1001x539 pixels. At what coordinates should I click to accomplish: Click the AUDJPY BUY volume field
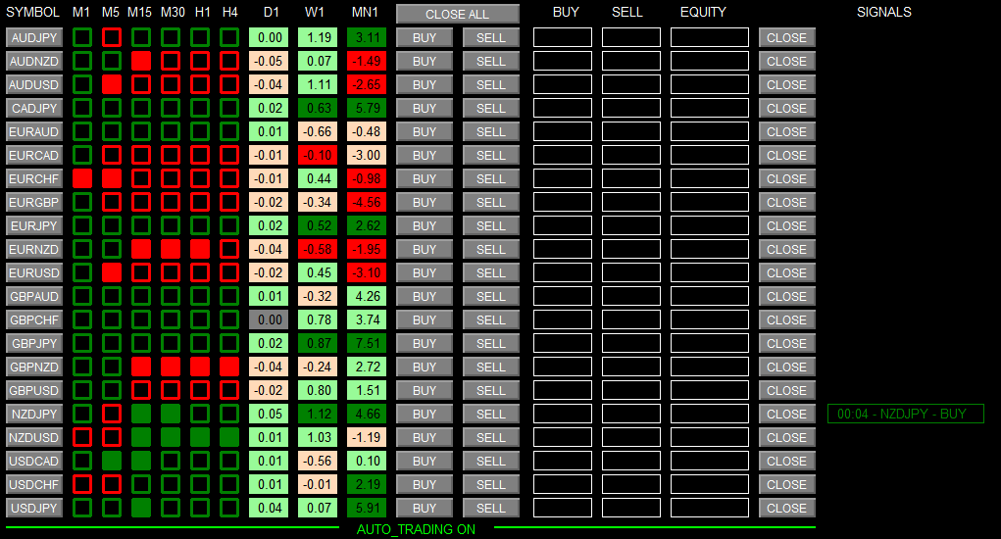[x=563, y=37]
